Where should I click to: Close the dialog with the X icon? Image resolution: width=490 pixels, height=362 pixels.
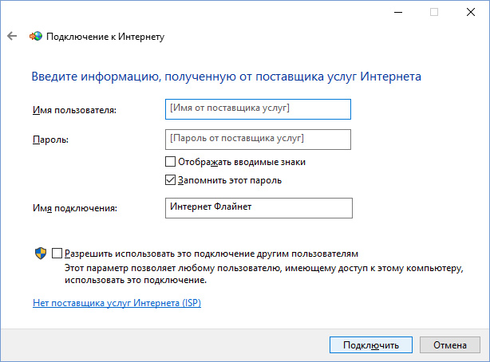pos(471,12)
